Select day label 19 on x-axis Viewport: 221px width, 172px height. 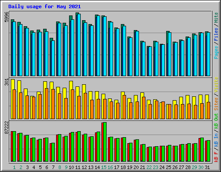(x=129, y=167)
